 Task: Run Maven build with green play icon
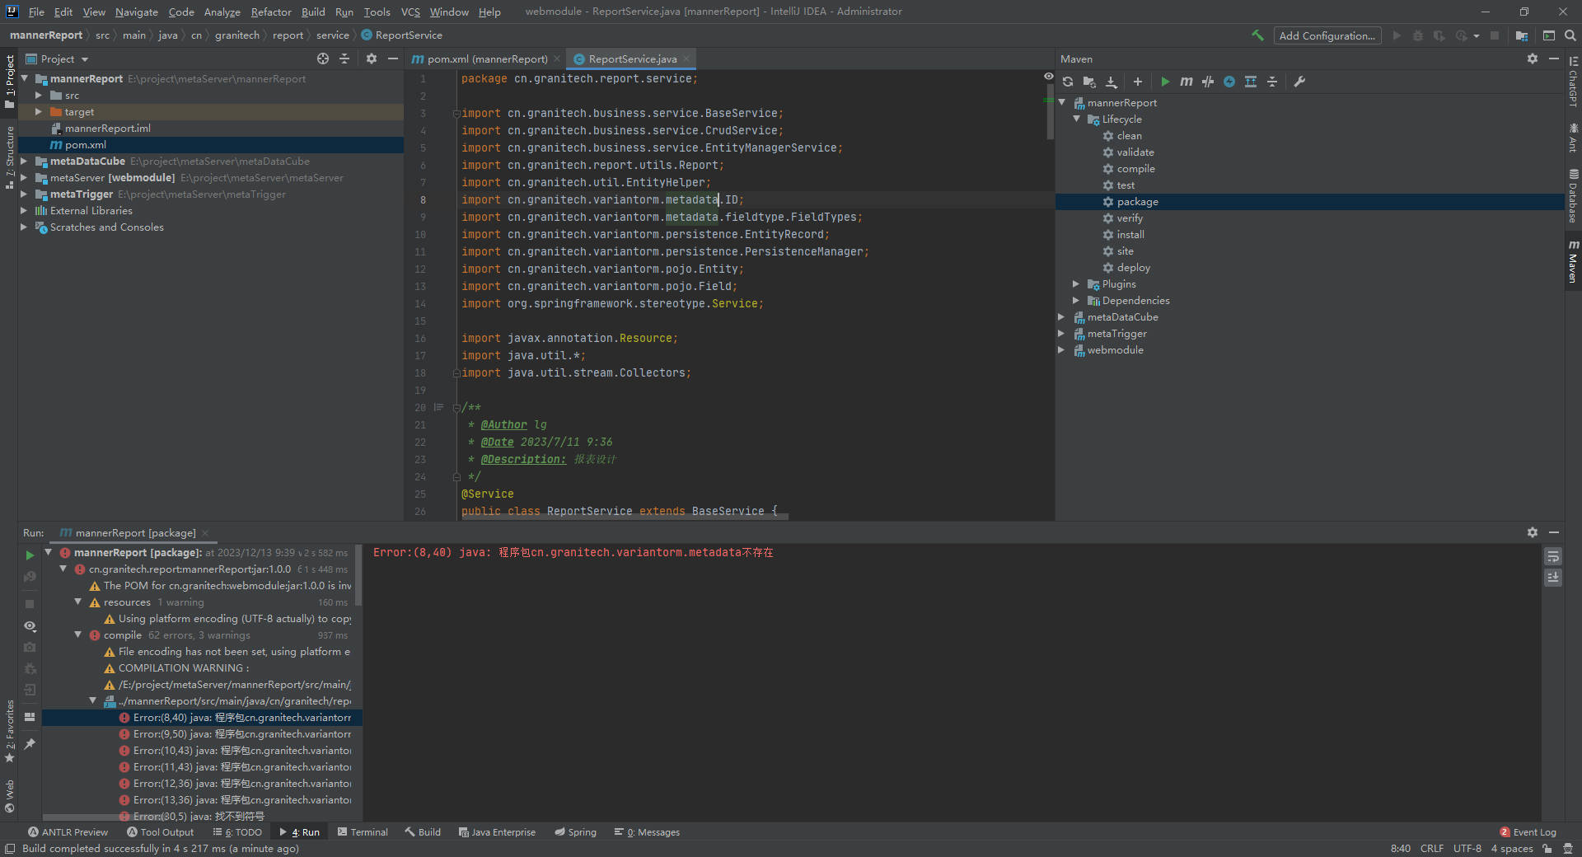tap(1165, 82)
